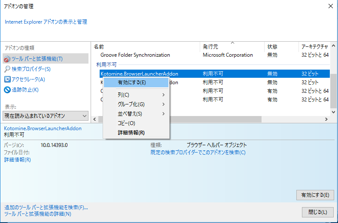Choose 有効にする(E) in the context menu
The width and height of the screenshot is (338, 223).
[x=131, y=82]
